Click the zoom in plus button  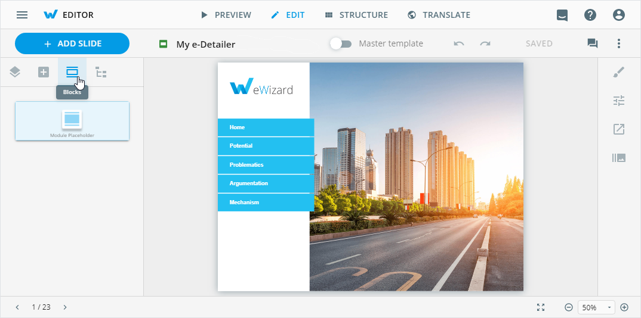624,307
